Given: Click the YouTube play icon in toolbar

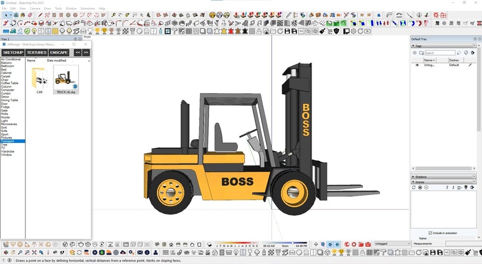Looking at the screenshot, I should [x=367, y=31].
